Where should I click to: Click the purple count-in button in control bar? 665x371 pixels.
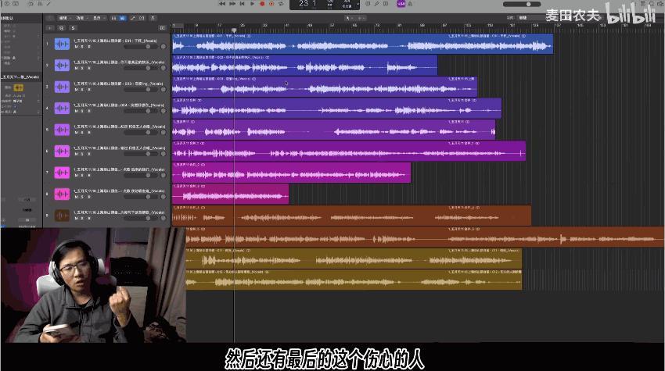point(401,3)
